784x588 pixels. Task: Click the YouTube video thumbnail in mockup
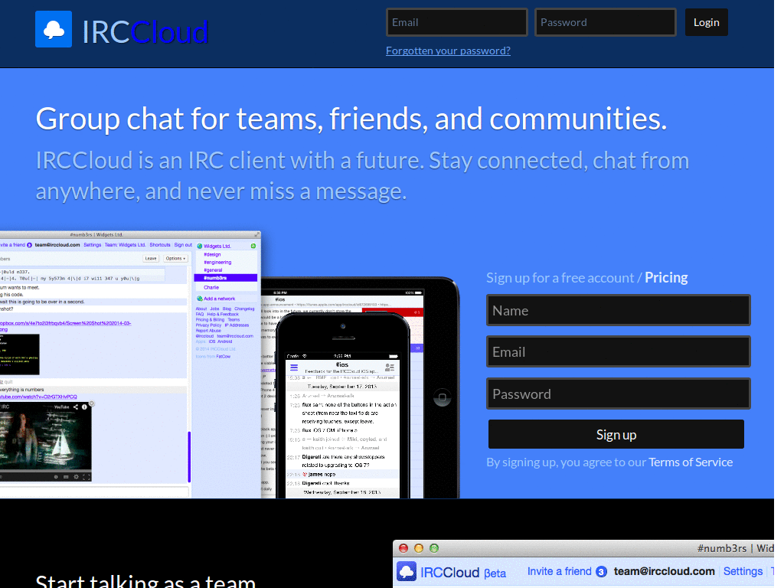(x=45, y=442)
